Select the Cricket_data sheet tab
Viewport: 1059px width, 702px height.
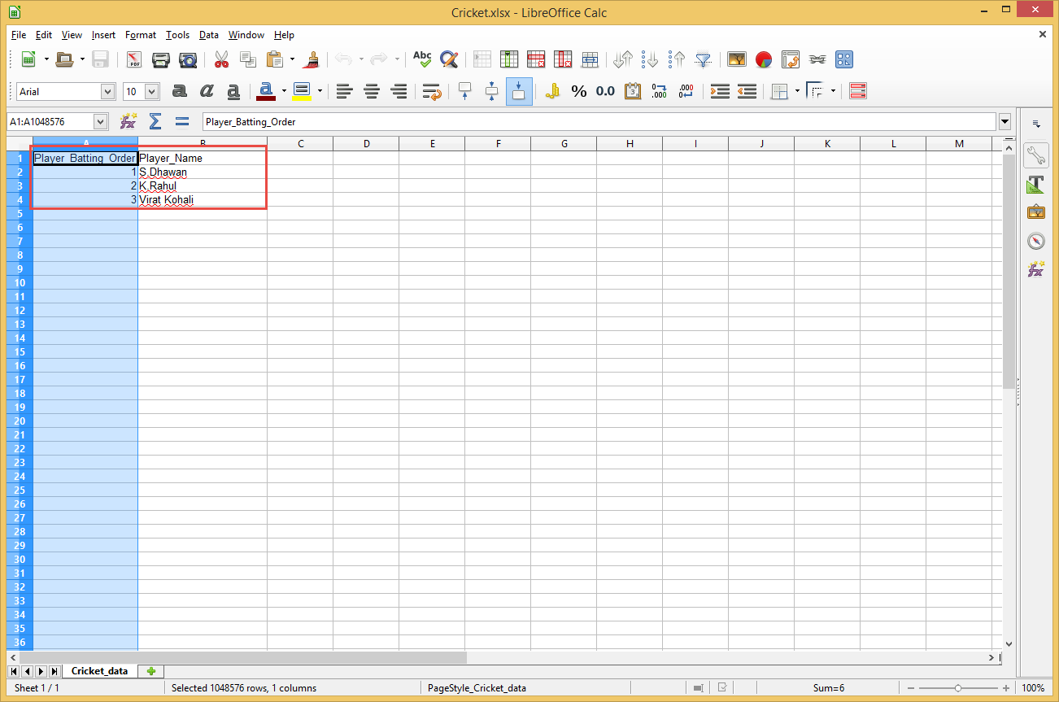point(99,671)
